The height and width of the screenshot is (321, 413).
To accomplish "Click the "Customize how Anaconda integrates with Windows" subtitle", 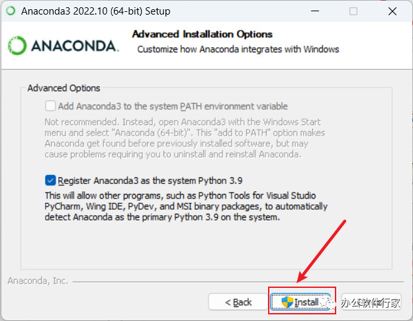I will pos(238,49).
